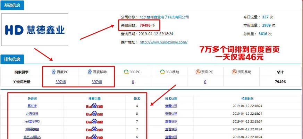This screenshot has height=139, width=303.
Task: Click the Baidu logo in the led显示屏5 row
Action: tap(94, 121)
